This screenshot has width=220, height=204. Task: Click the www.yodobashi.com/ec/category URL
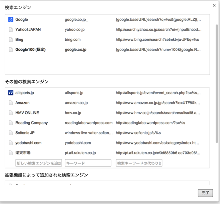tap(158, 143)
